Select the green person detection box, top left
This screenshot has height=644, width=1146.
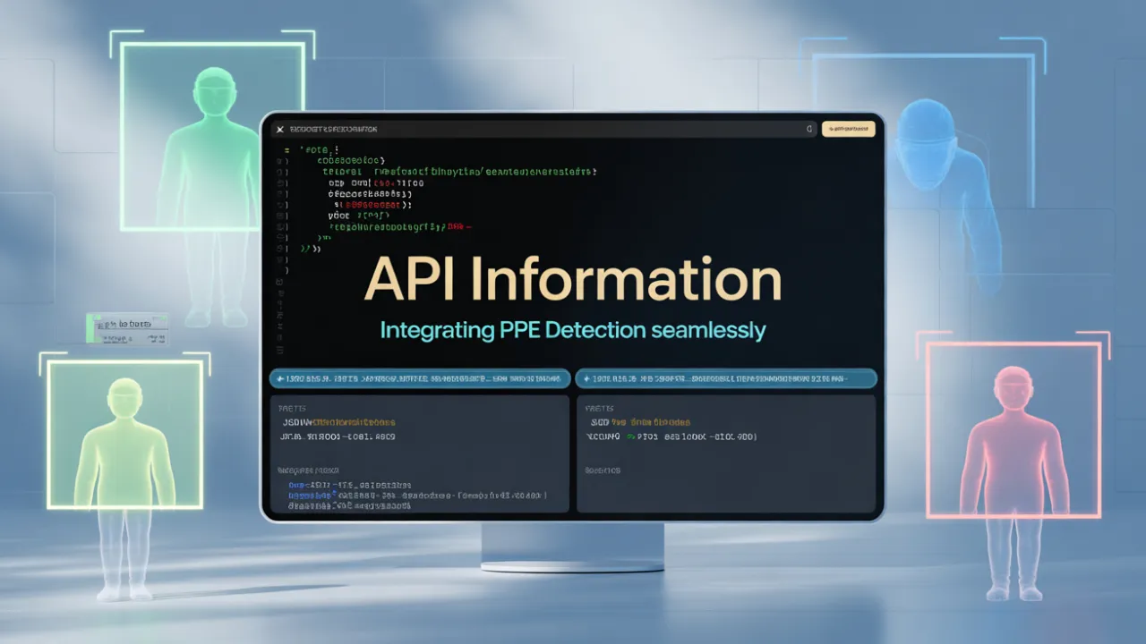(212, 136)
